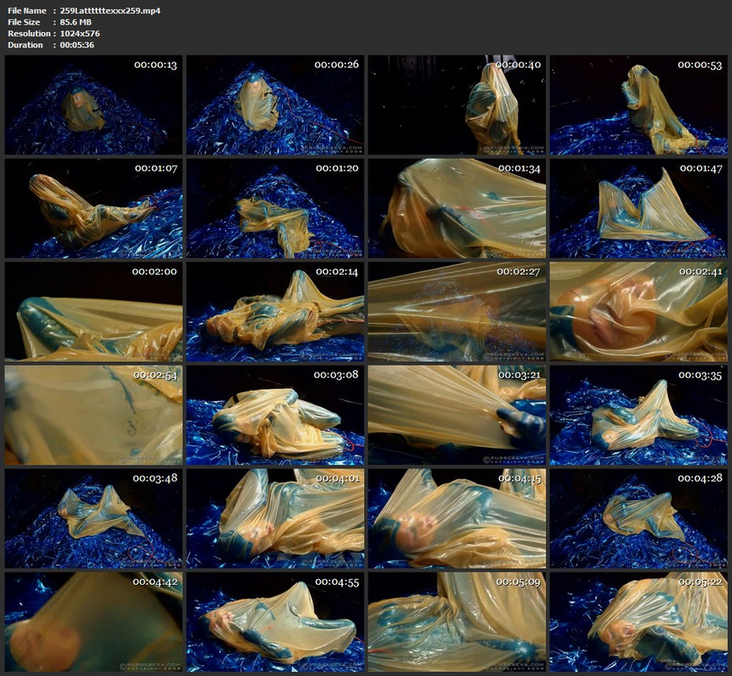Open the thumbnail marked 00:03:08
The height and width of the screenshot is (676, 732).
point(275,415)
